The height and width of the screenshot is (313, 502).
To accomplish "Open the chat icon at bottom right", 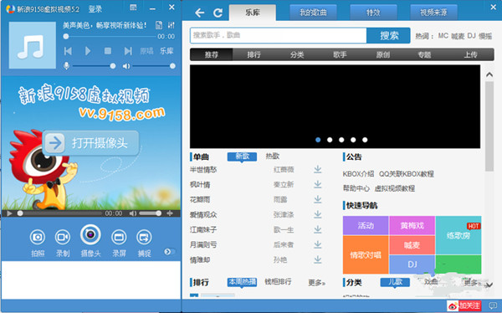I will click(x=493, y=305).
